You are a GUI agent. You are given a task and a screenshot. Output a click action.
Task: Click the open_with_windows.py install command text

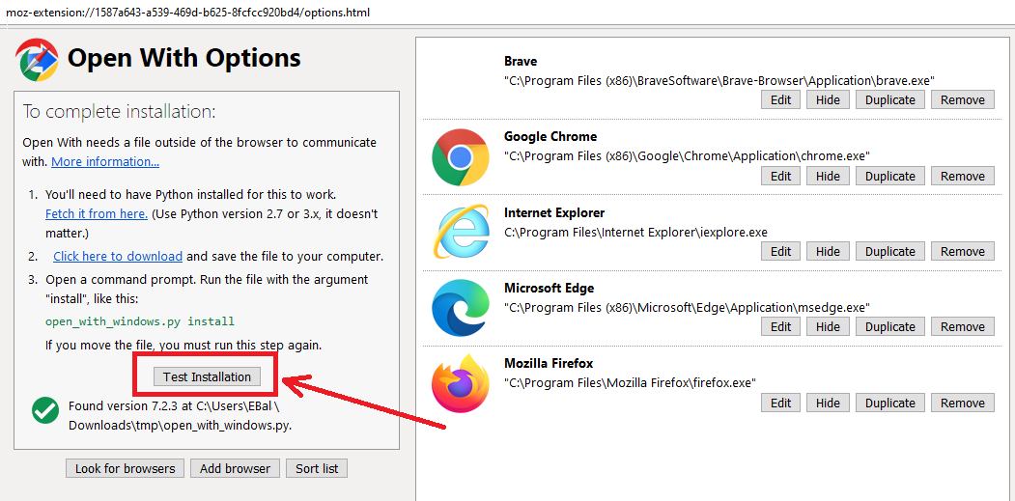tap(140, 321)
